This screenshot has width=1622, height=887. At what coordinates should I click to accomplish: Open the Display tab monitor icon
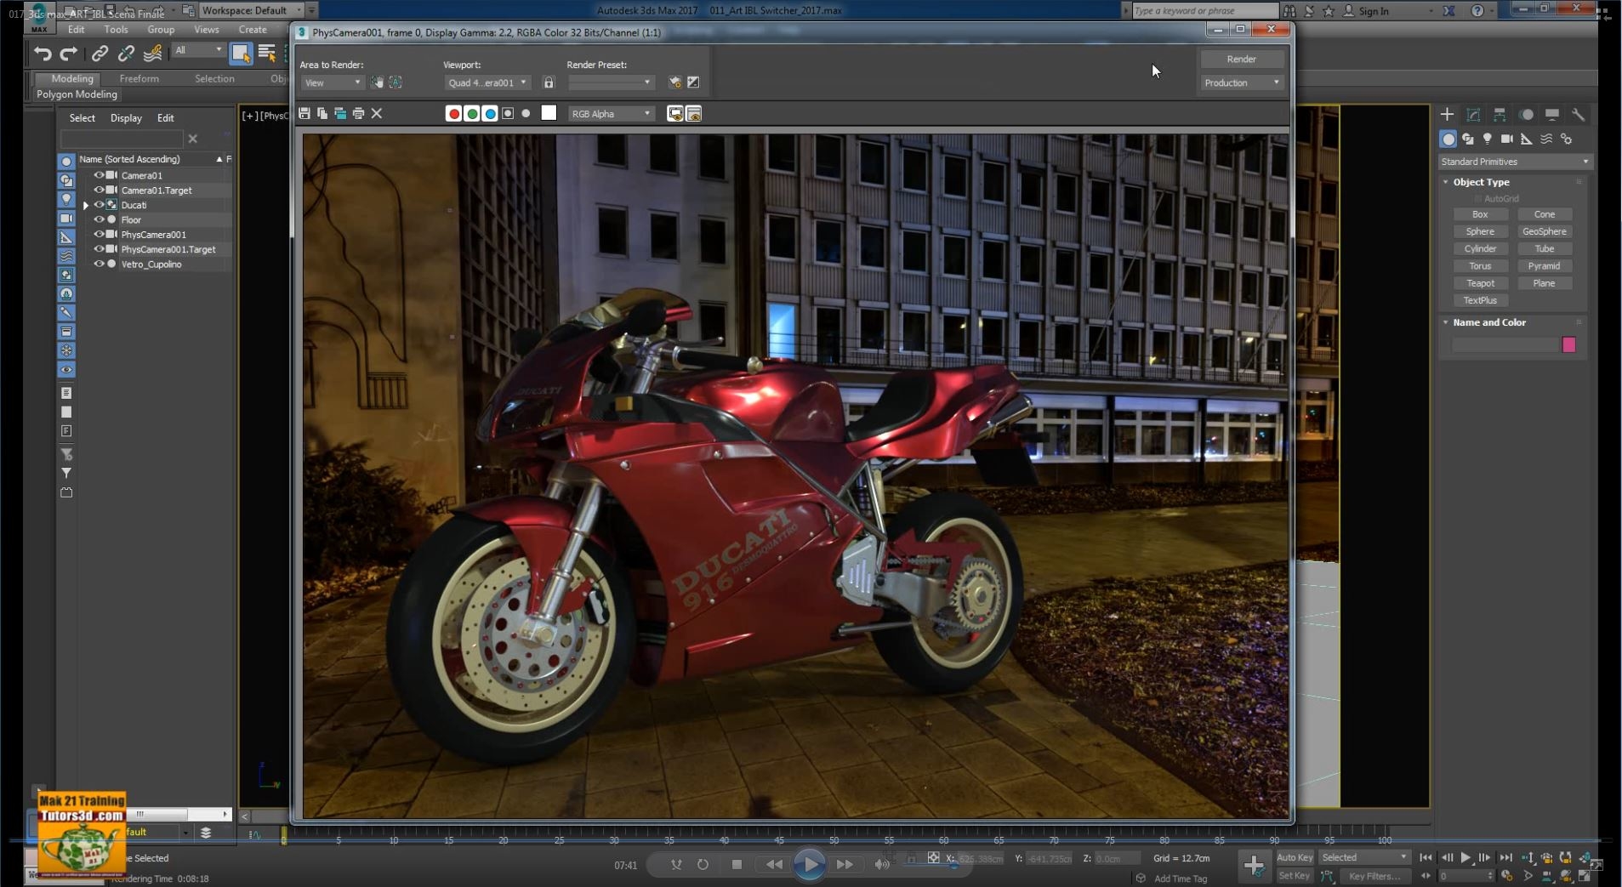coord(1552,114)
